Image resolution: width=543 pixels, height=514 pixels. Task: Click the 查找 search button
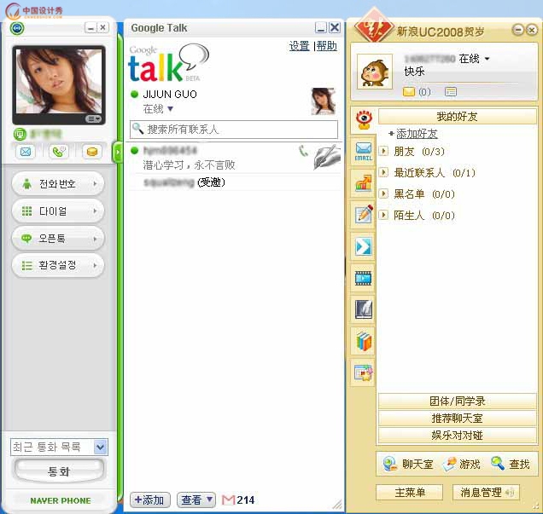(x=511, y=464)
